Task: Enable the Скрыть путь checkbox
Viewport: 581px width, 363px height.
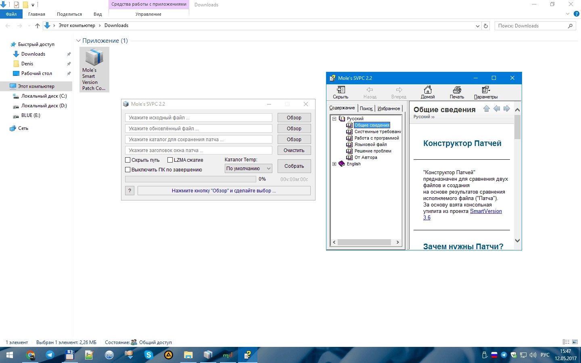Action: tap(127, 160)
